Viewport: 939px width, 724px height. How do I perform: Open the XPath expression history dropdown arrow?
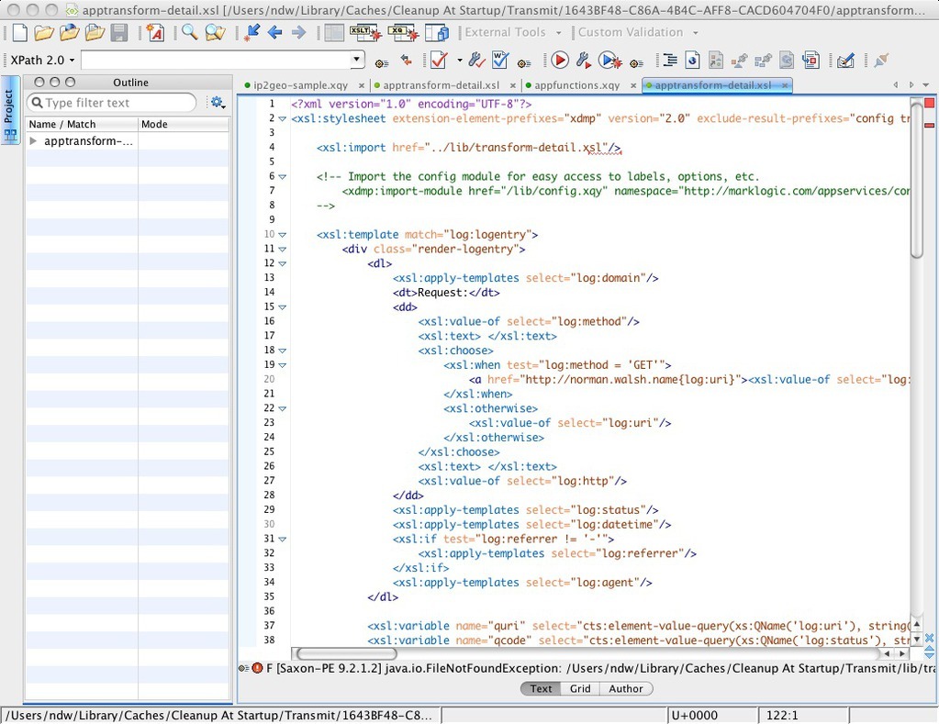(357, 60)
